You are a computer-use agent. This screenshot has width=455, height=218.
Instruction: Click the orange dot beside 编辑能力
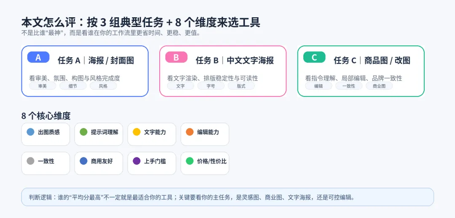(190, 132)
